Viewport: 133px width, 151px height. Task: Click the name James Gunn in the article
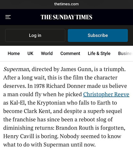pos(76,69)
